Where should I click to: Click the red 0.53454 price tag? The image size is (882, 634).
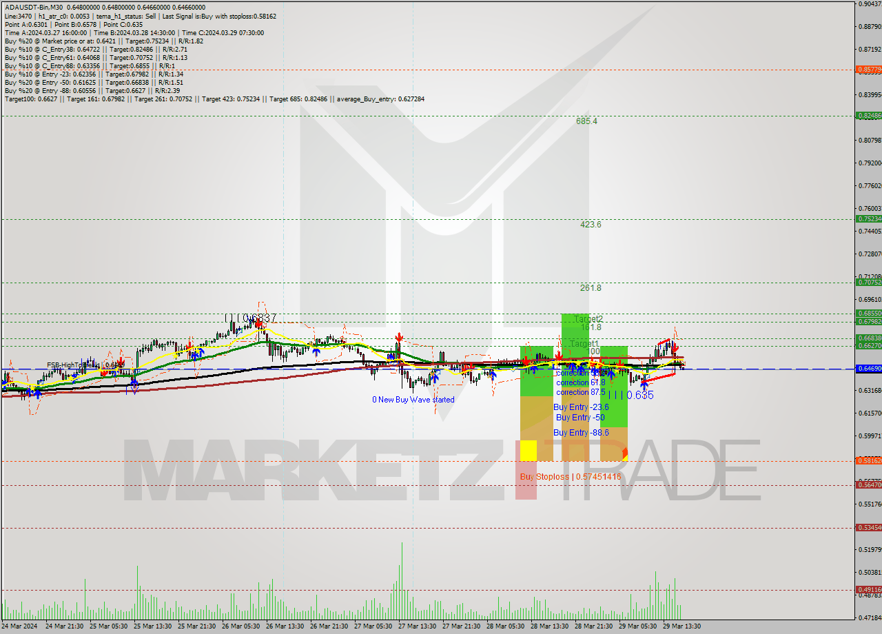pyautogui.click(x=868, y=528)
